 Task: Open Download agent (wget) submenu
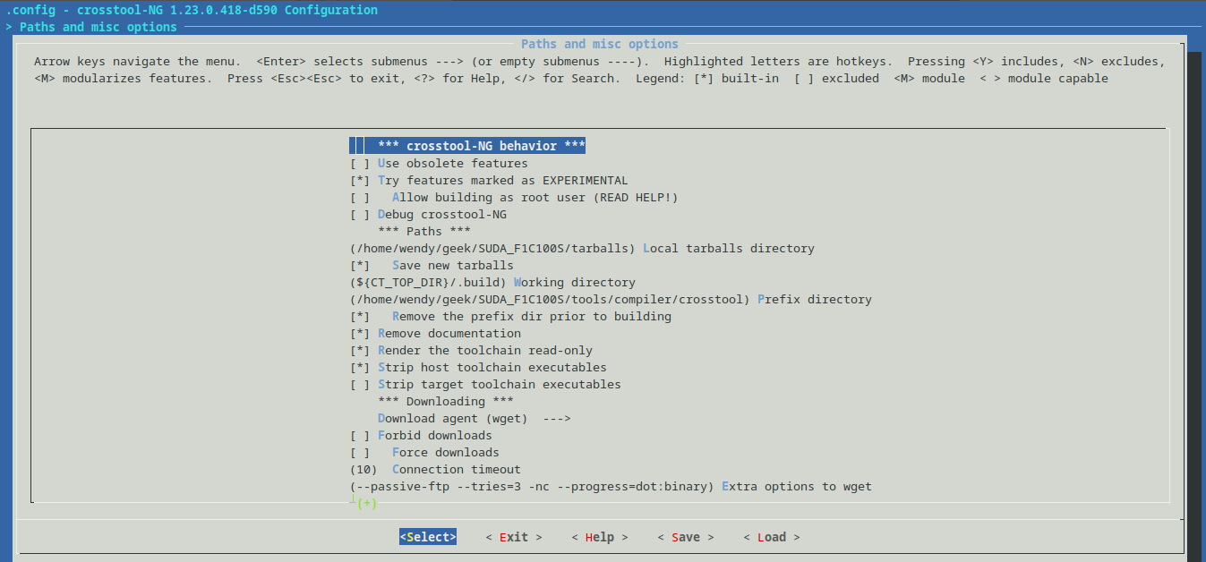click(475, 418)
